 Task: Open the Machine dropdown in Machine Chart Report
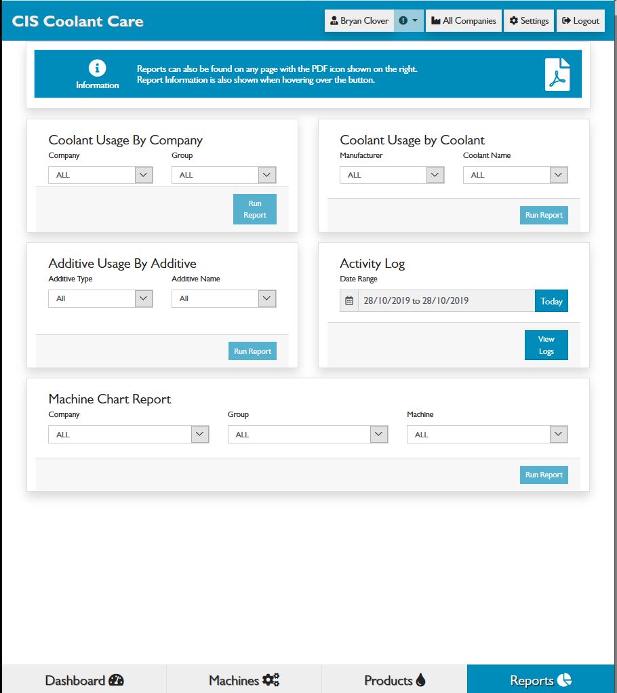487,435
